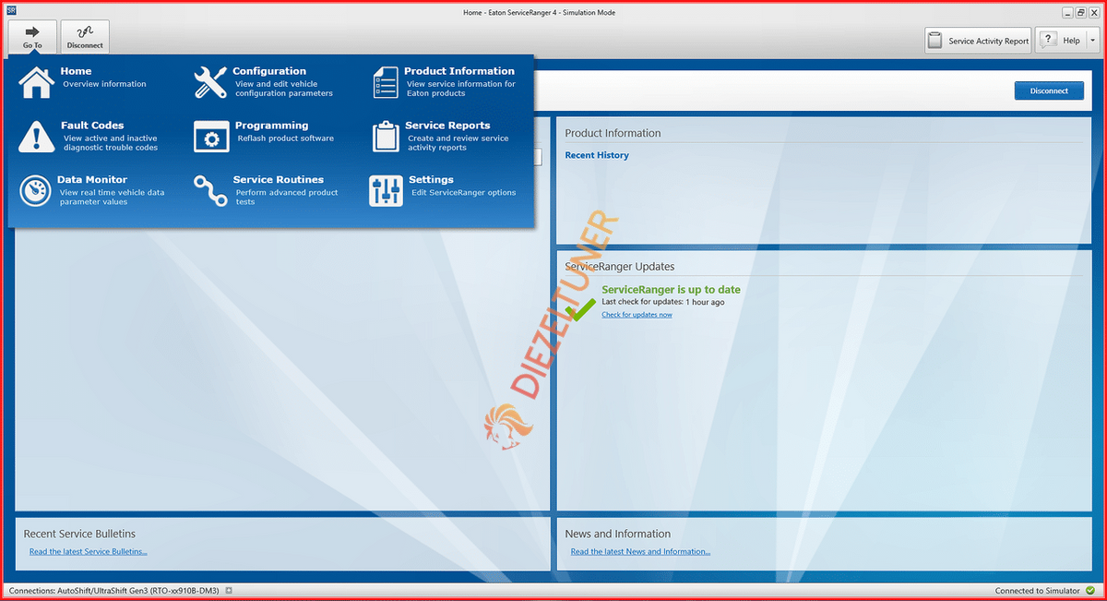Restore down the ServiceRanger window
Image resolution: width=1107 pixels, height=601 pixels.
[1080, 12]
